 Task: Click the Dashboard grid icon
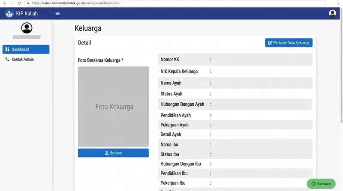click(x=7, y=49)
